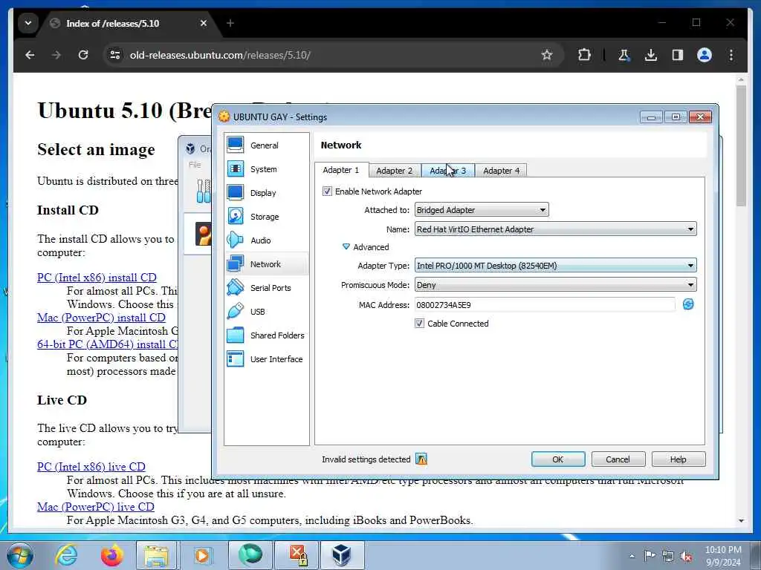Open Name dropdown Red Hat VirtIO adapter
Image resolution: width=761 pixels, height=570 pixels.
pos(556,229)
